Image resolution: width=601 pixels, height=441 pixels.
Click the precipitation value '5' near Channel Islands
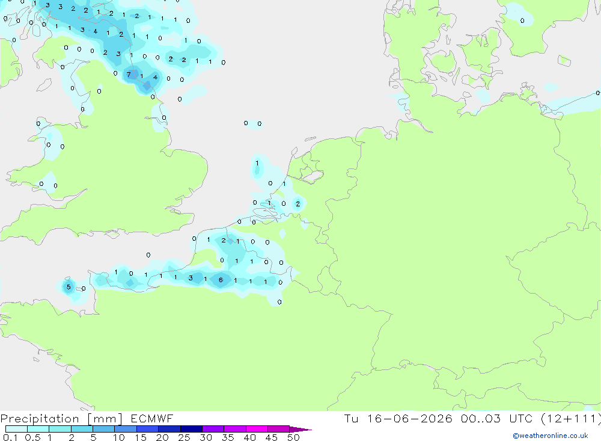(69, 287)
